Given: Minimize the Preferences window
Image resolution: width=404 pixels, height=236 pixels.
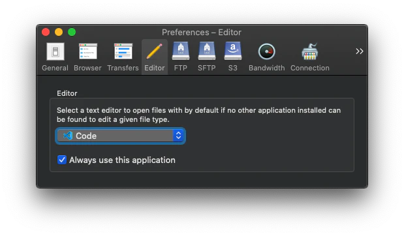Looking at the screenshot, I should tap(59, 32).
